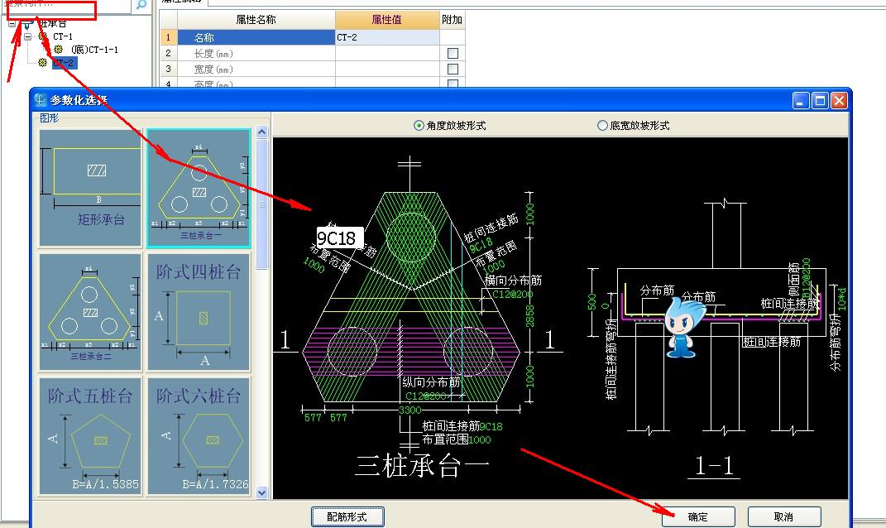Image resolution: width=886 pixels, height=528 pixels.
Task: Click the 长度(mm) property name
Action: pos(213,53)
